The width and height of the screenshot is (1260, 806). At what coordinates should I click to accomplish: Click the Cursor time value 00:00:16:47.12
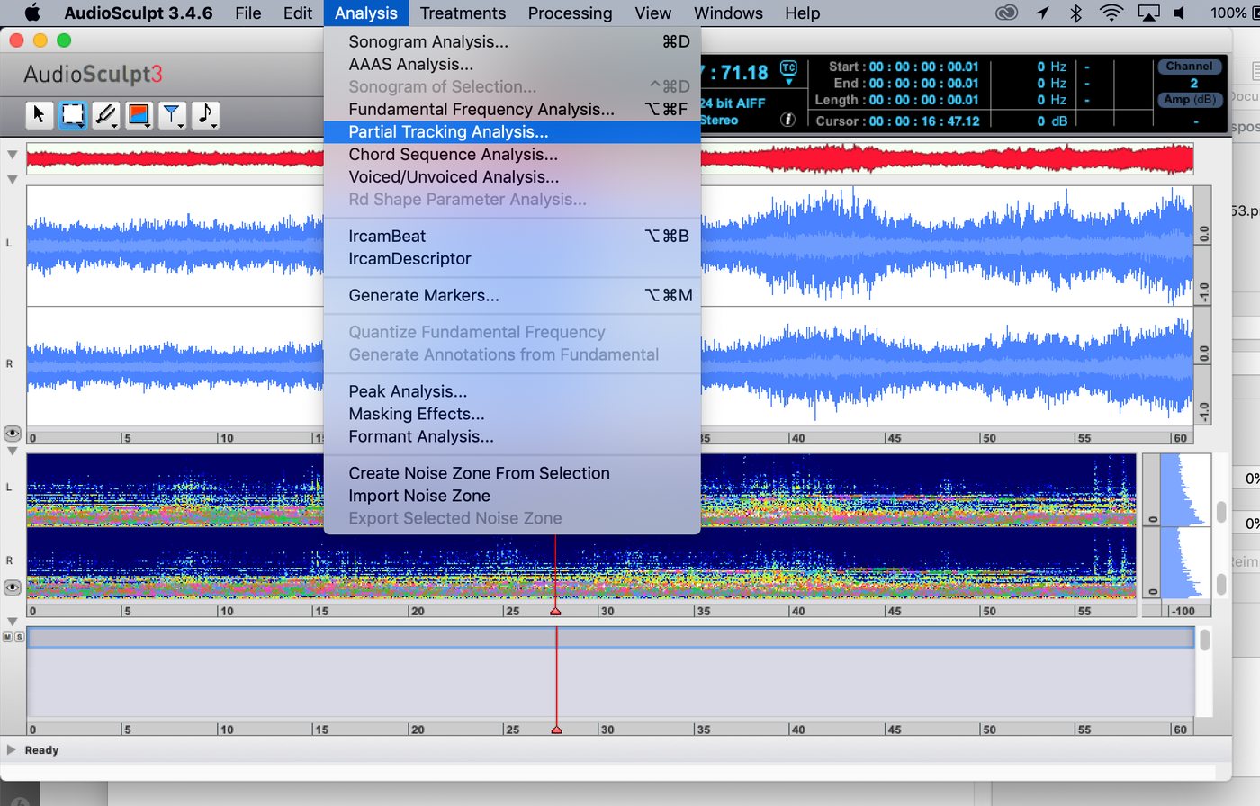pos(924,121)
